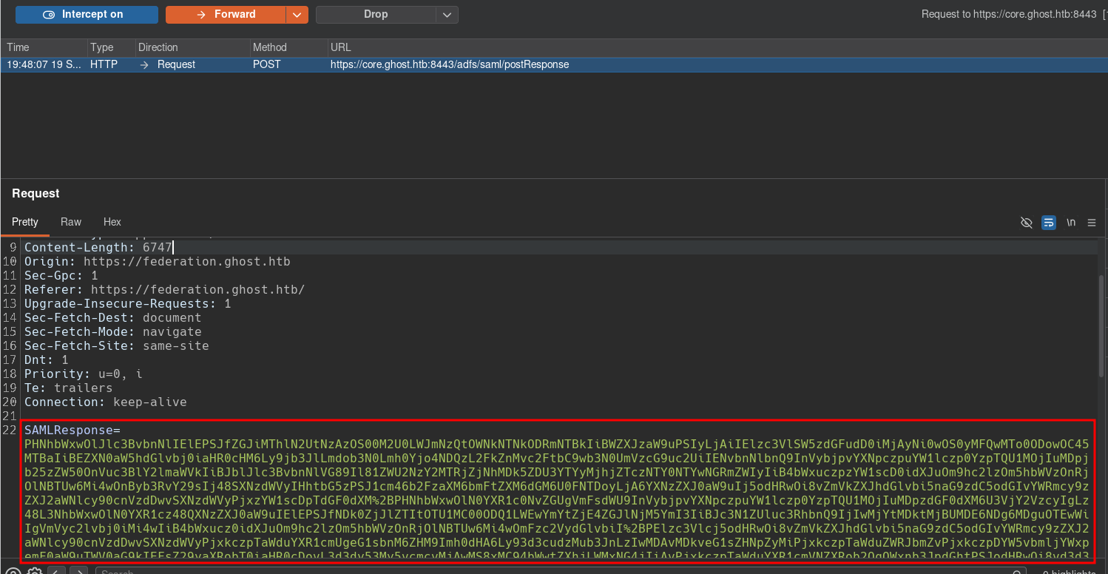Click the Te: trailers header line

click(x=69, y=388)
